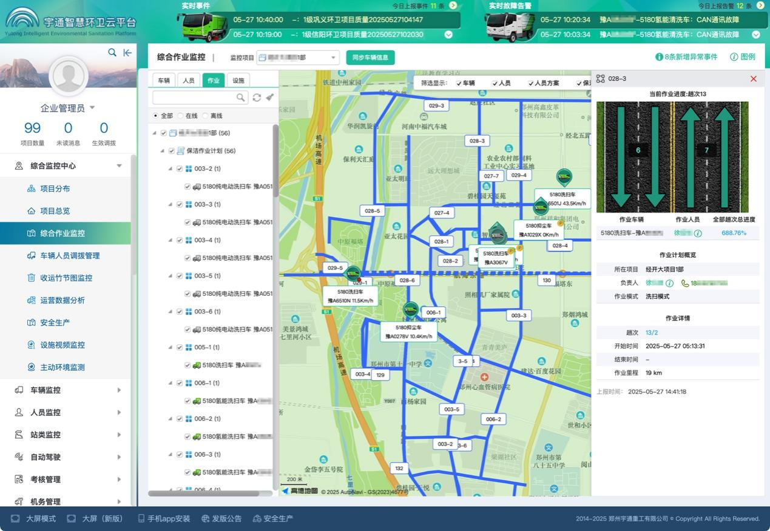Show the 图例 legend

click(743, 57)
